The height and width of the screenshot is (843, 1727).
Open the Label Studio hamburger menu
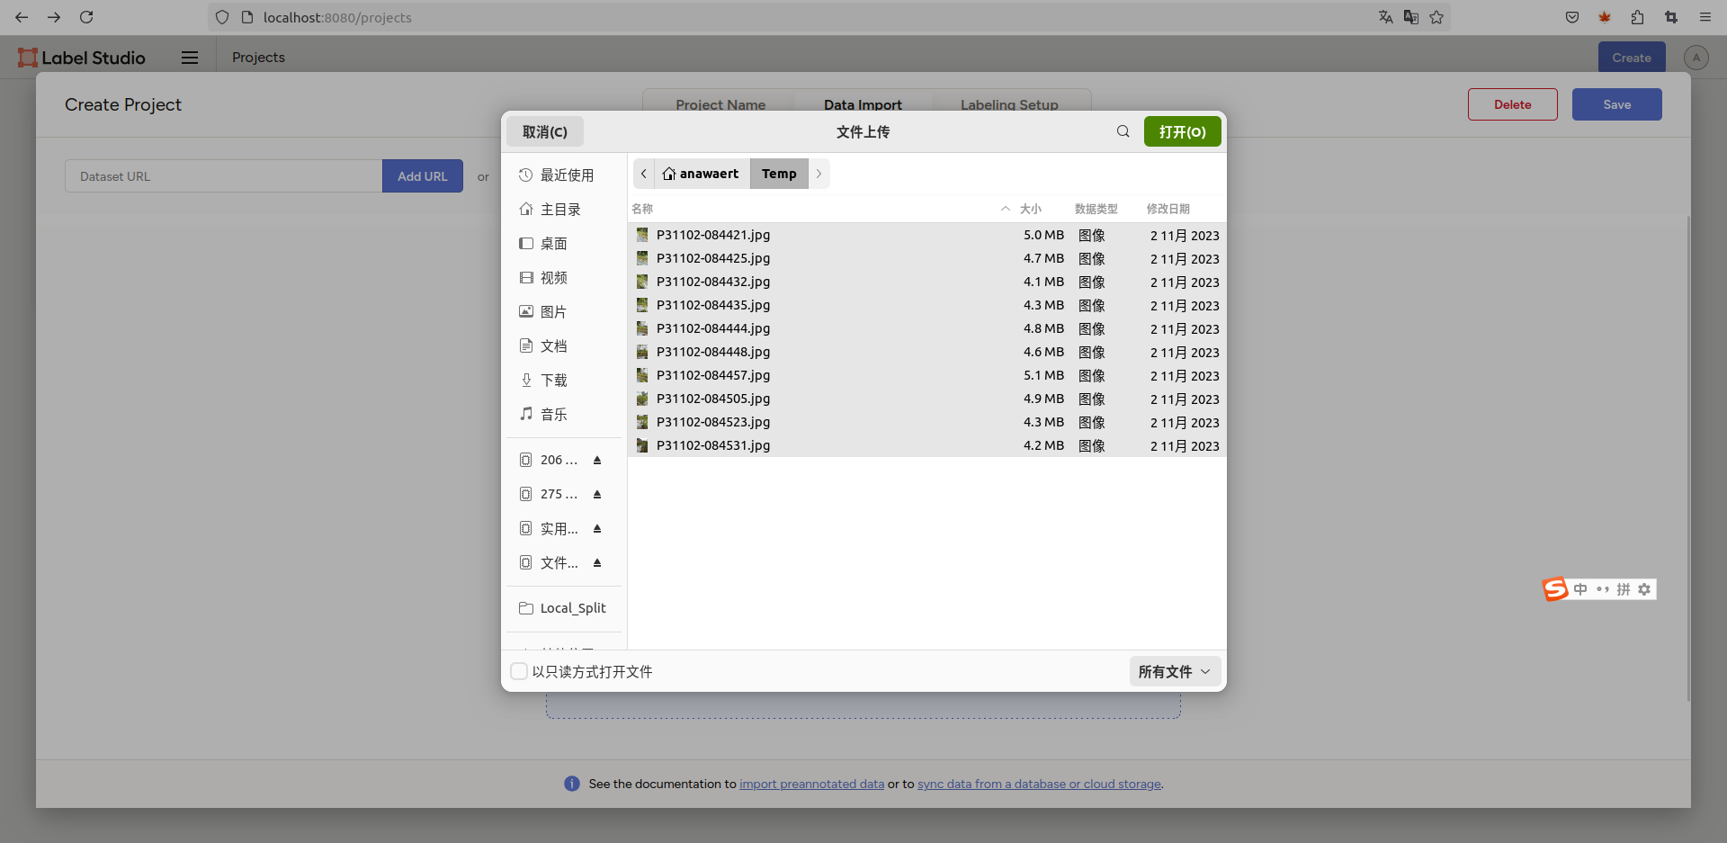(x=190, y=58)
